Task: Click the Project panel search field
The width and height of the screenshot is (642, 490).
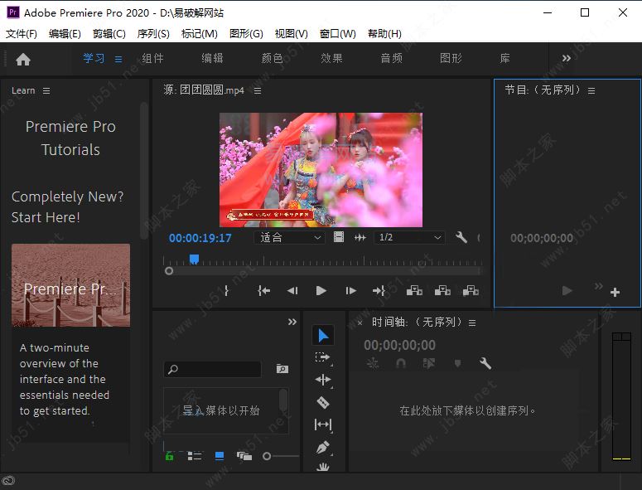Action: [213, 369]
